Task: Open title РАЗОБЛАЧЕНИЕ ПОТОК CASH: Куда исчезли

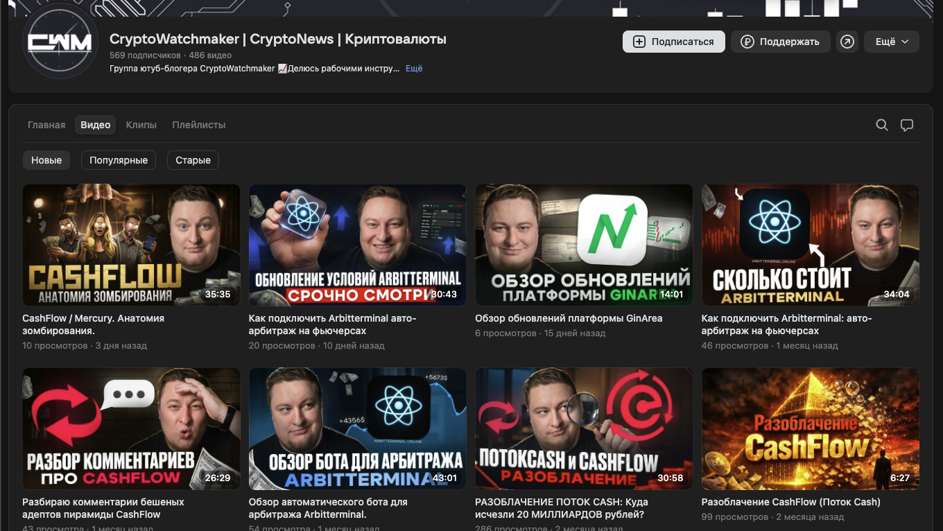Action: tap(562, 508)
